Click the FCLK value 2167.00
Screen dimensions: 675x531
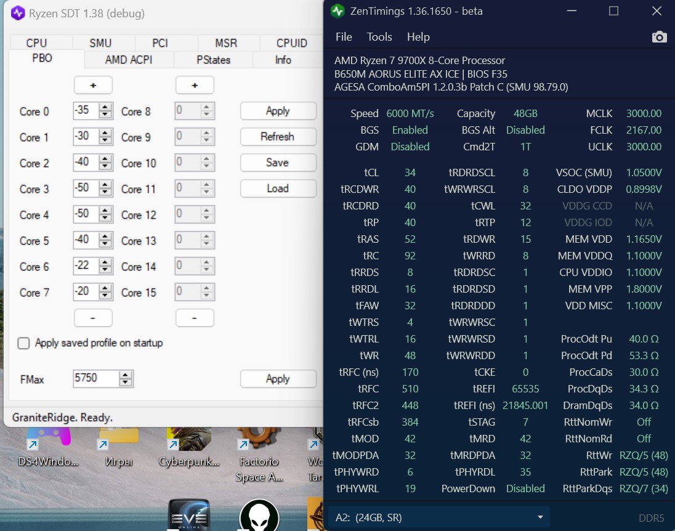pyautogui.click(x=644, y=130)
